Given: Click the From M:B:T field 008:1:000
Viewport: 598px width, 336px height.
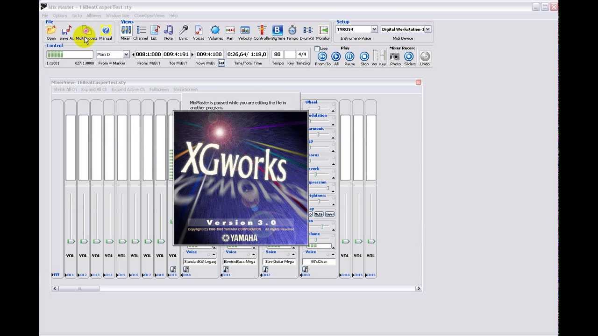Looking at the screenshot, I should point(149,55).
